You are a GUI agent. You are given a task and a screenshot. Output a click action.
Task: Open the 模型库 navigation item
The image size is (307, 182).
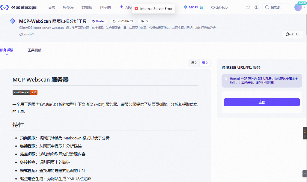click(68, 7)
